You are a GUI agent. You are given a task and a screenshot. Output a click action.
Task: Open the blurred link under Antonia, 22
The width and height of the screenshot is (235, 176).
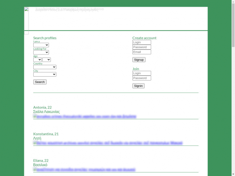click(85, 116)
